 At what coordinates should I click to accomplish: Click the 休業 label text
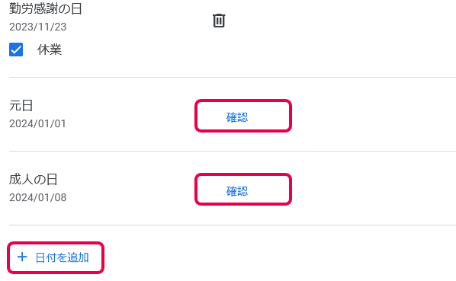50,49
